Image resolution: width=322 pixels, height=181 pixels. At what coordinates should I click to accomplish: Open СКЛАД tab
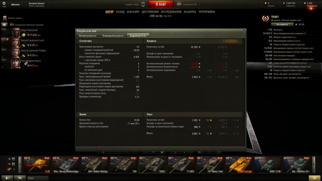[120, 12]
